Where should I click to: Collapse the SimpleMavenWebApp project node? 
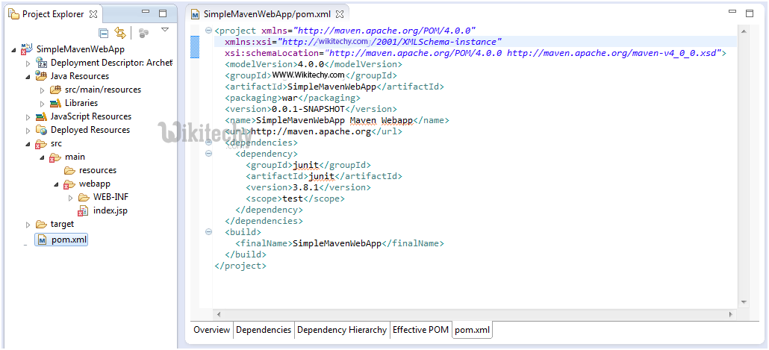pos(15,49)
